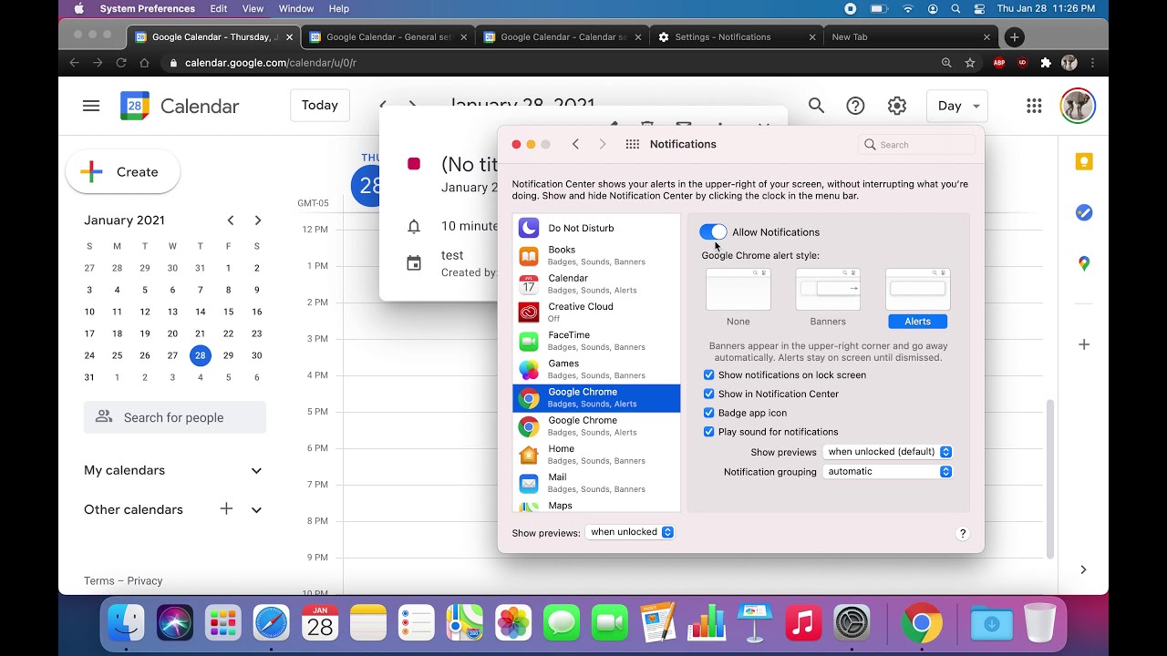
Task: Reload the Chrome page
Action: 121,63
